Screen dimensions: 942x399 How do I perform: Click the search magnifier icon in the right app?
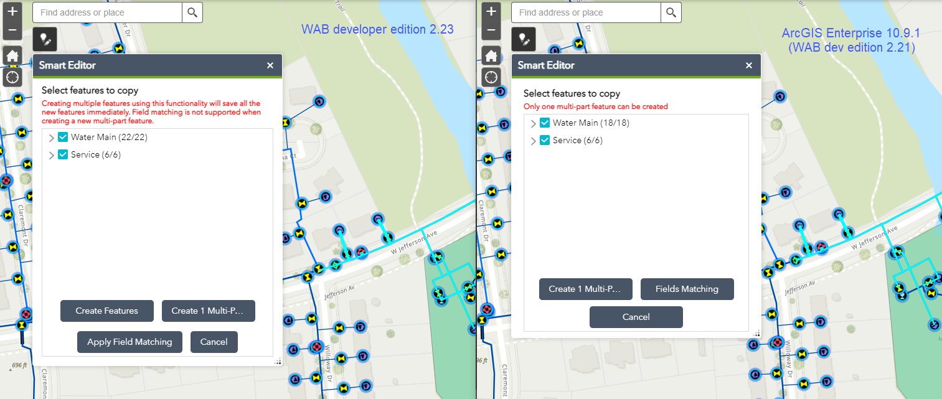671,12
